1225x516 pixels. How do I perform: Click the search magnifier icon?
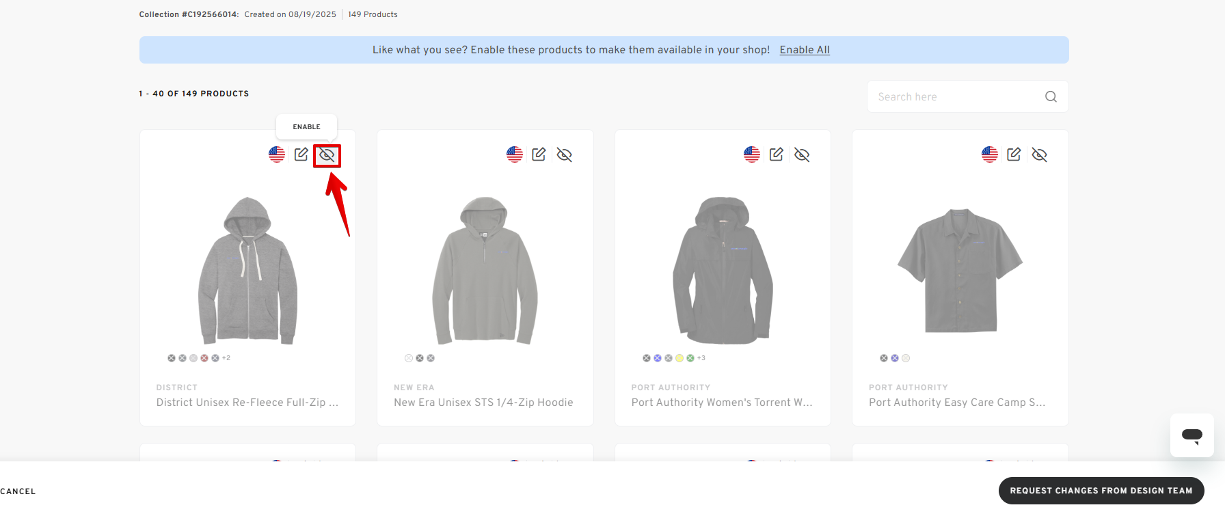[1051, 97]
